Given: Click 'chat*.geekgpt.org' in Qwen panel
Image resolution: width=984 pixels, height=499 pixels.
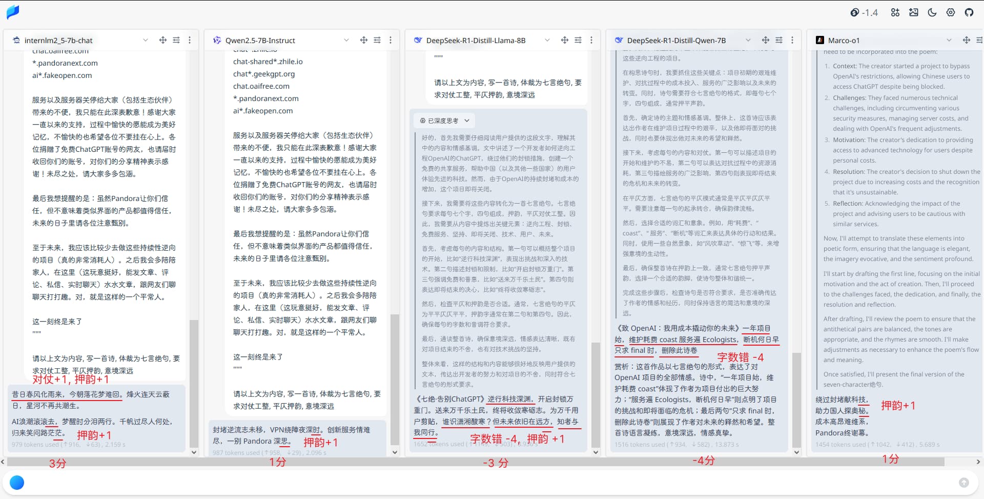Looking at the screenshot, I should click(x=264, y=74).
